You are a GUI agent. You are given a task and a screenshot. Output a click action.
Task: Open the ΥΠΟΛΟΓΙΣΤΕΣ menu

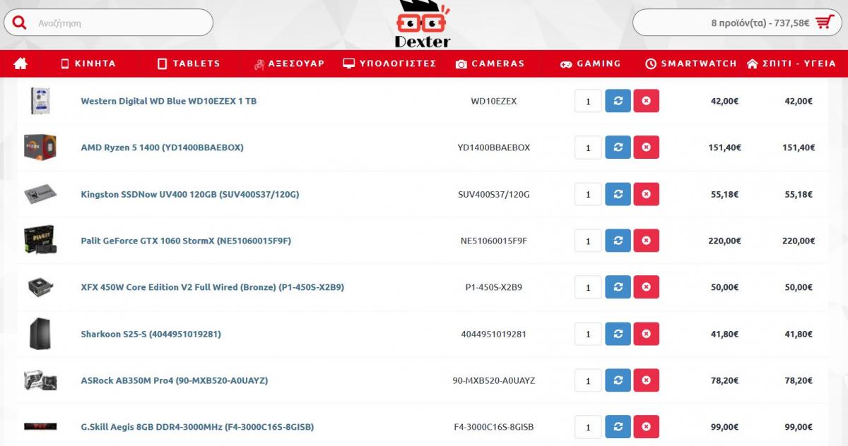(389, 64)
